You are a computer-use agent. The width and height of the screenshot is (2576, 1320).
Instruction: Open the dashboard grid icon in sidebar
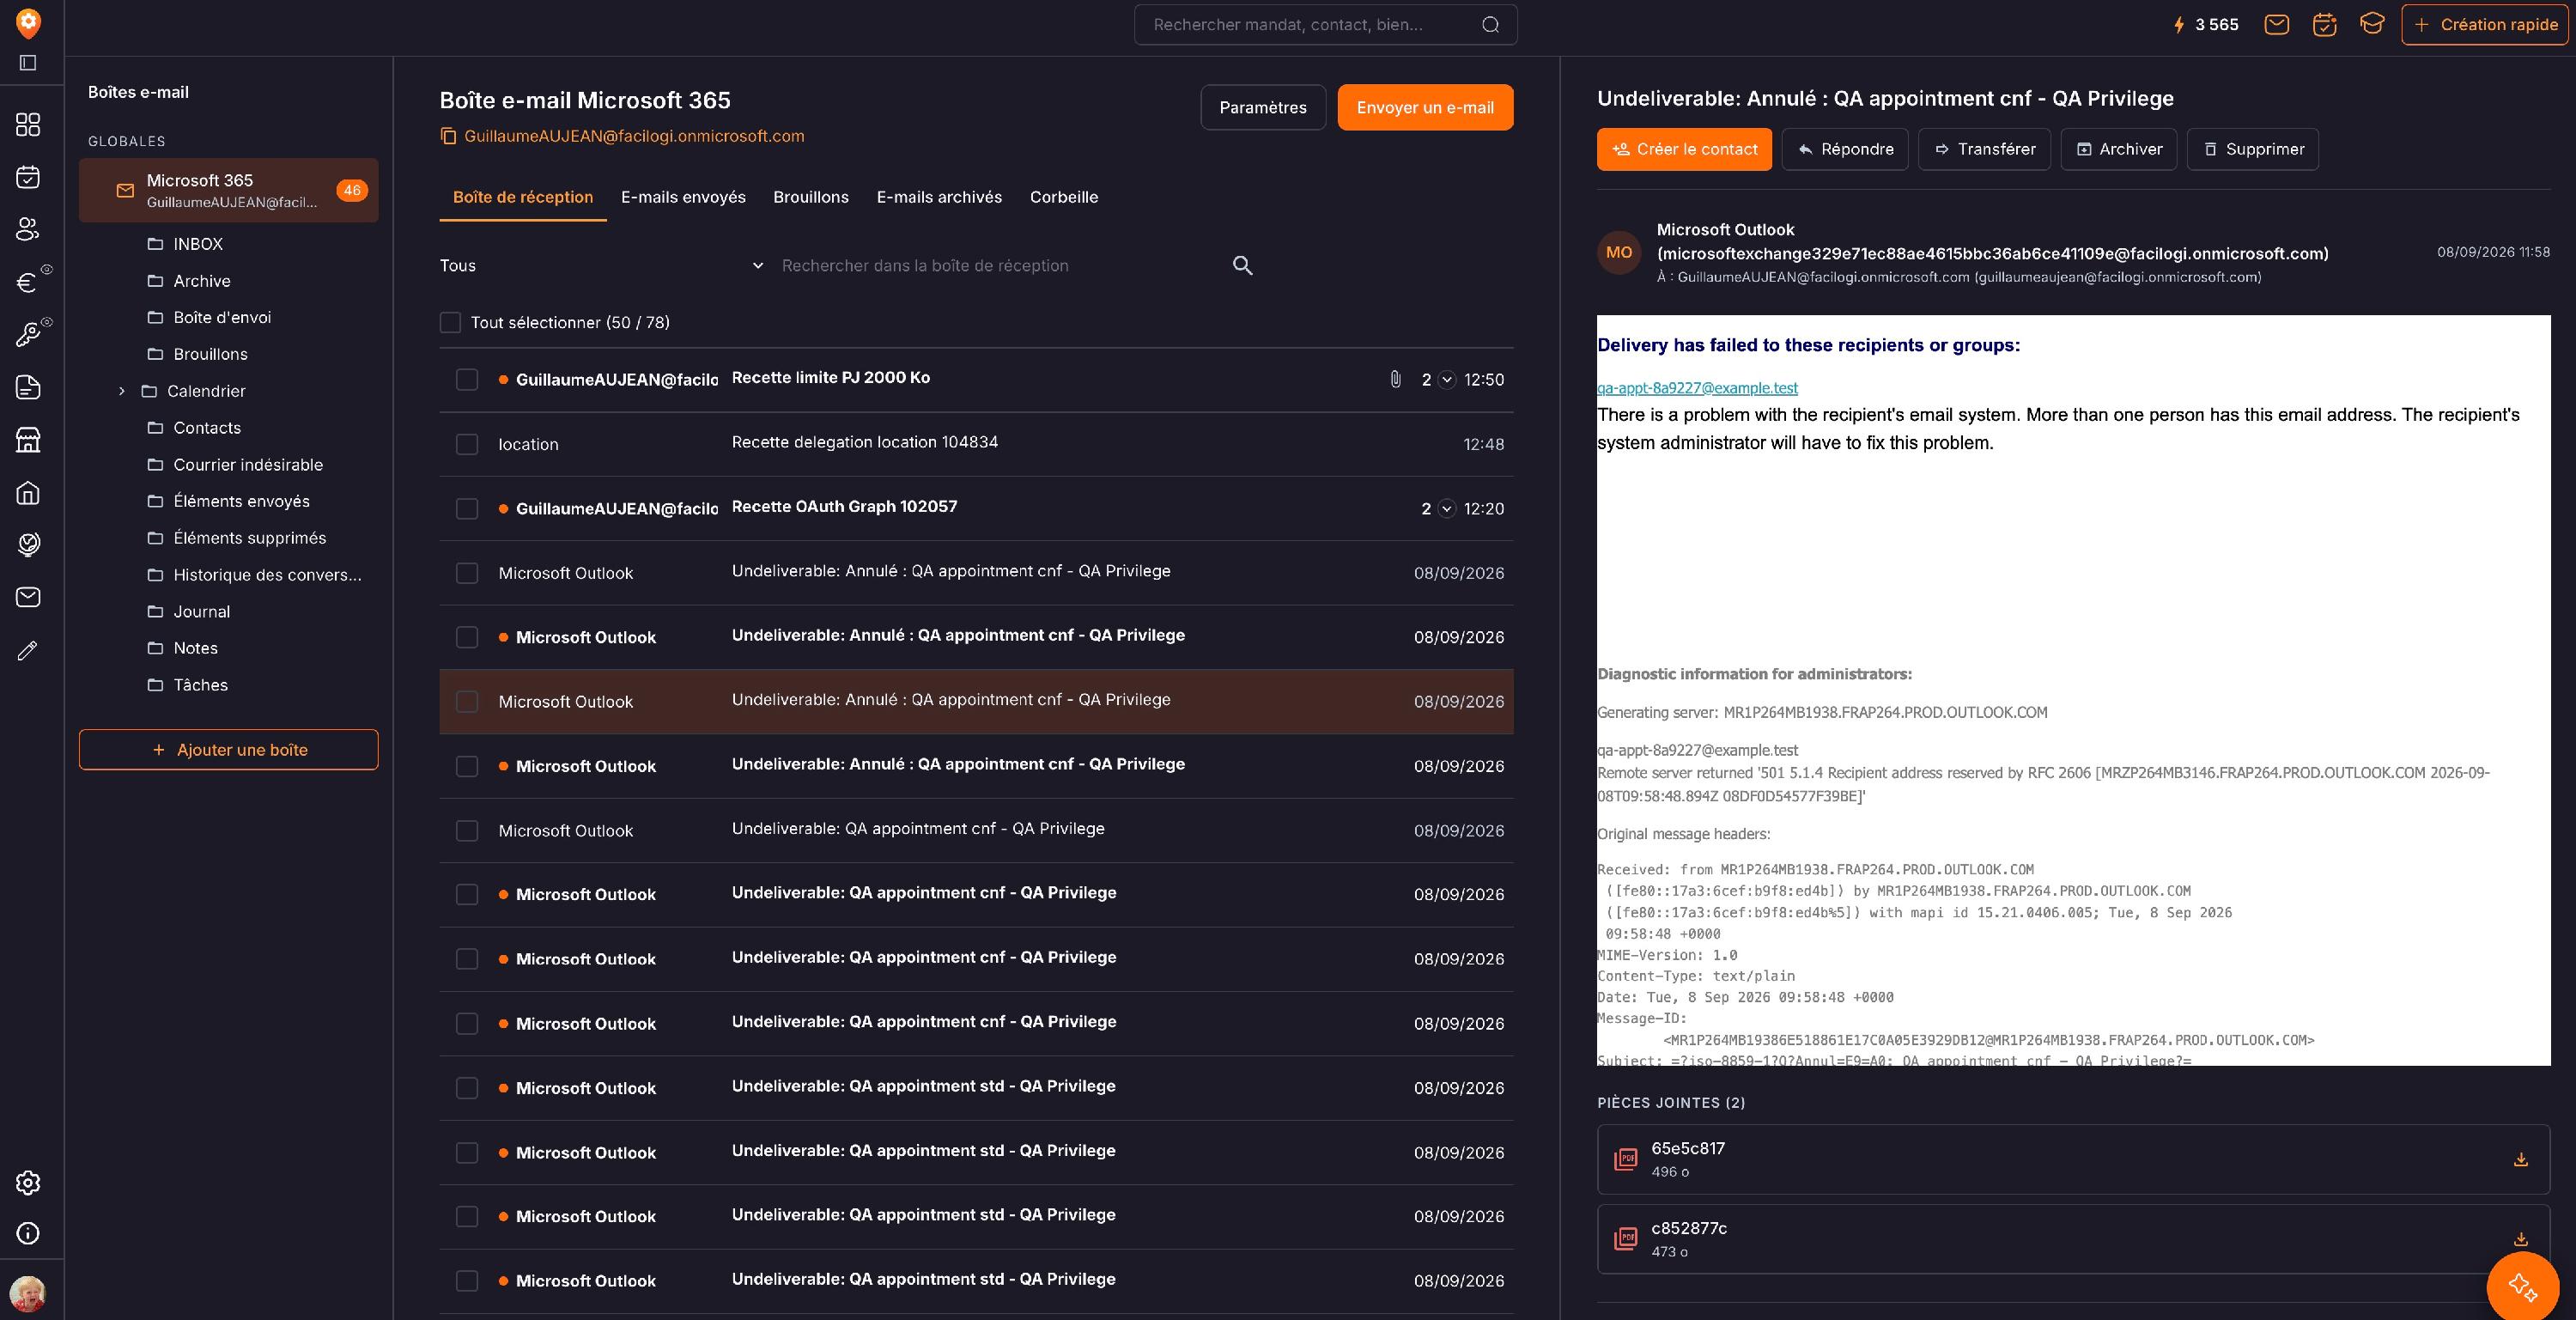coord(28,124)
